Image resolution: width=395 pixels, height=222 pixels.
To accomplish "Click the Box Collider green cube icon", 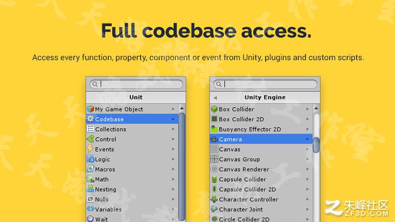I will point(214,109).
